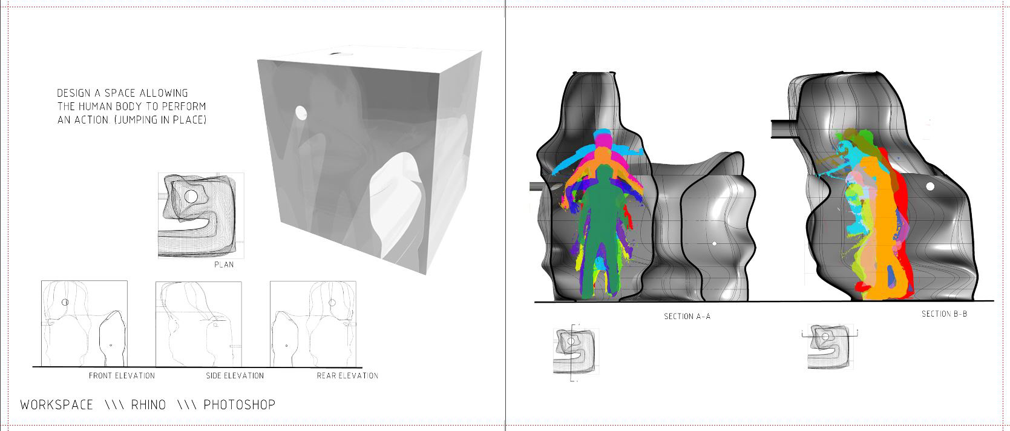Click the key plan below Section B-B
Viewport: 1010px width, 431px height.
click(829, 346)
